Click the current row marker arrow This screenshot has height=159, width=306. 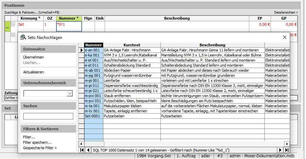(x=81, y=50)
